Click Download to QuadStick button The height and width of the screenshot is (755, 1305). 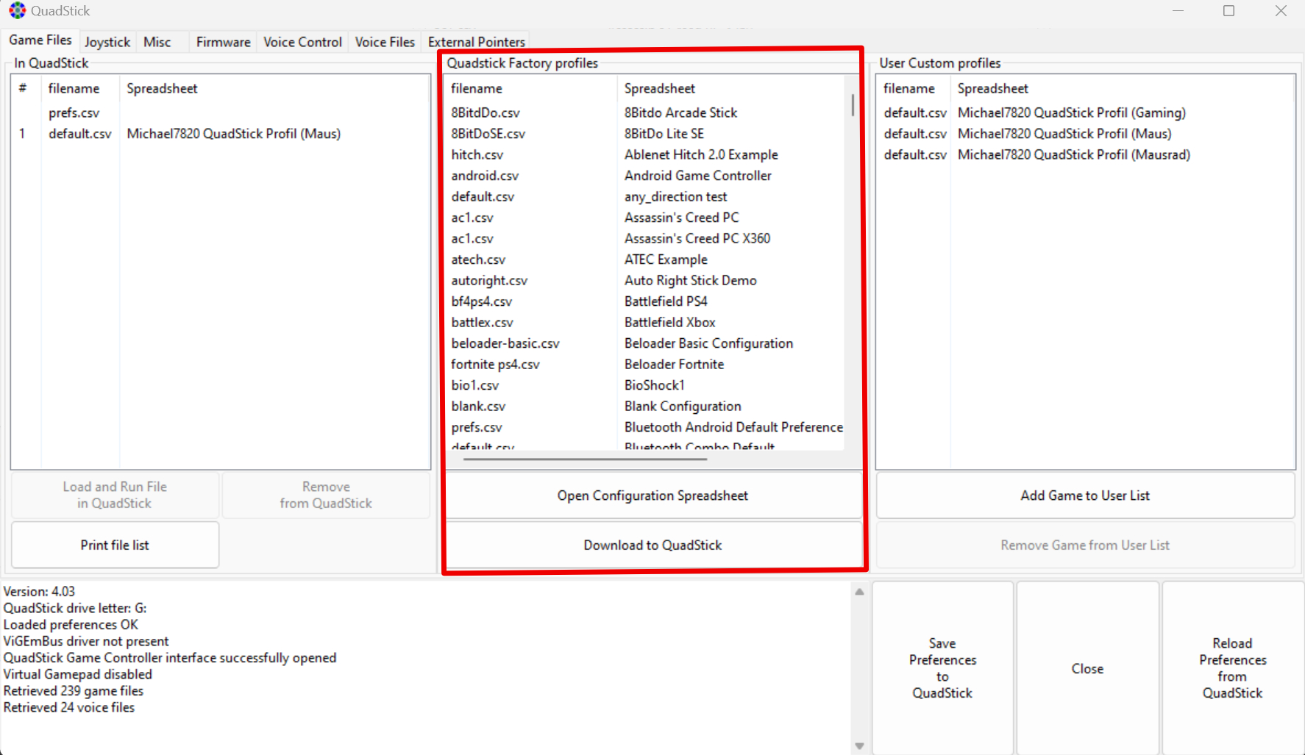point(652,545)
